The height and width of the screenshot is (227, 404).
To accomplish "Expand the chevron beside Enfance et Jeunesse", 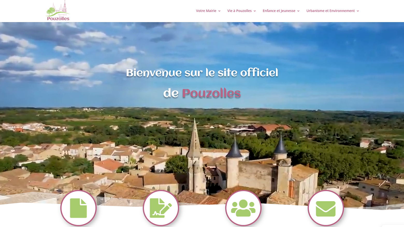I will pos(298,11).
